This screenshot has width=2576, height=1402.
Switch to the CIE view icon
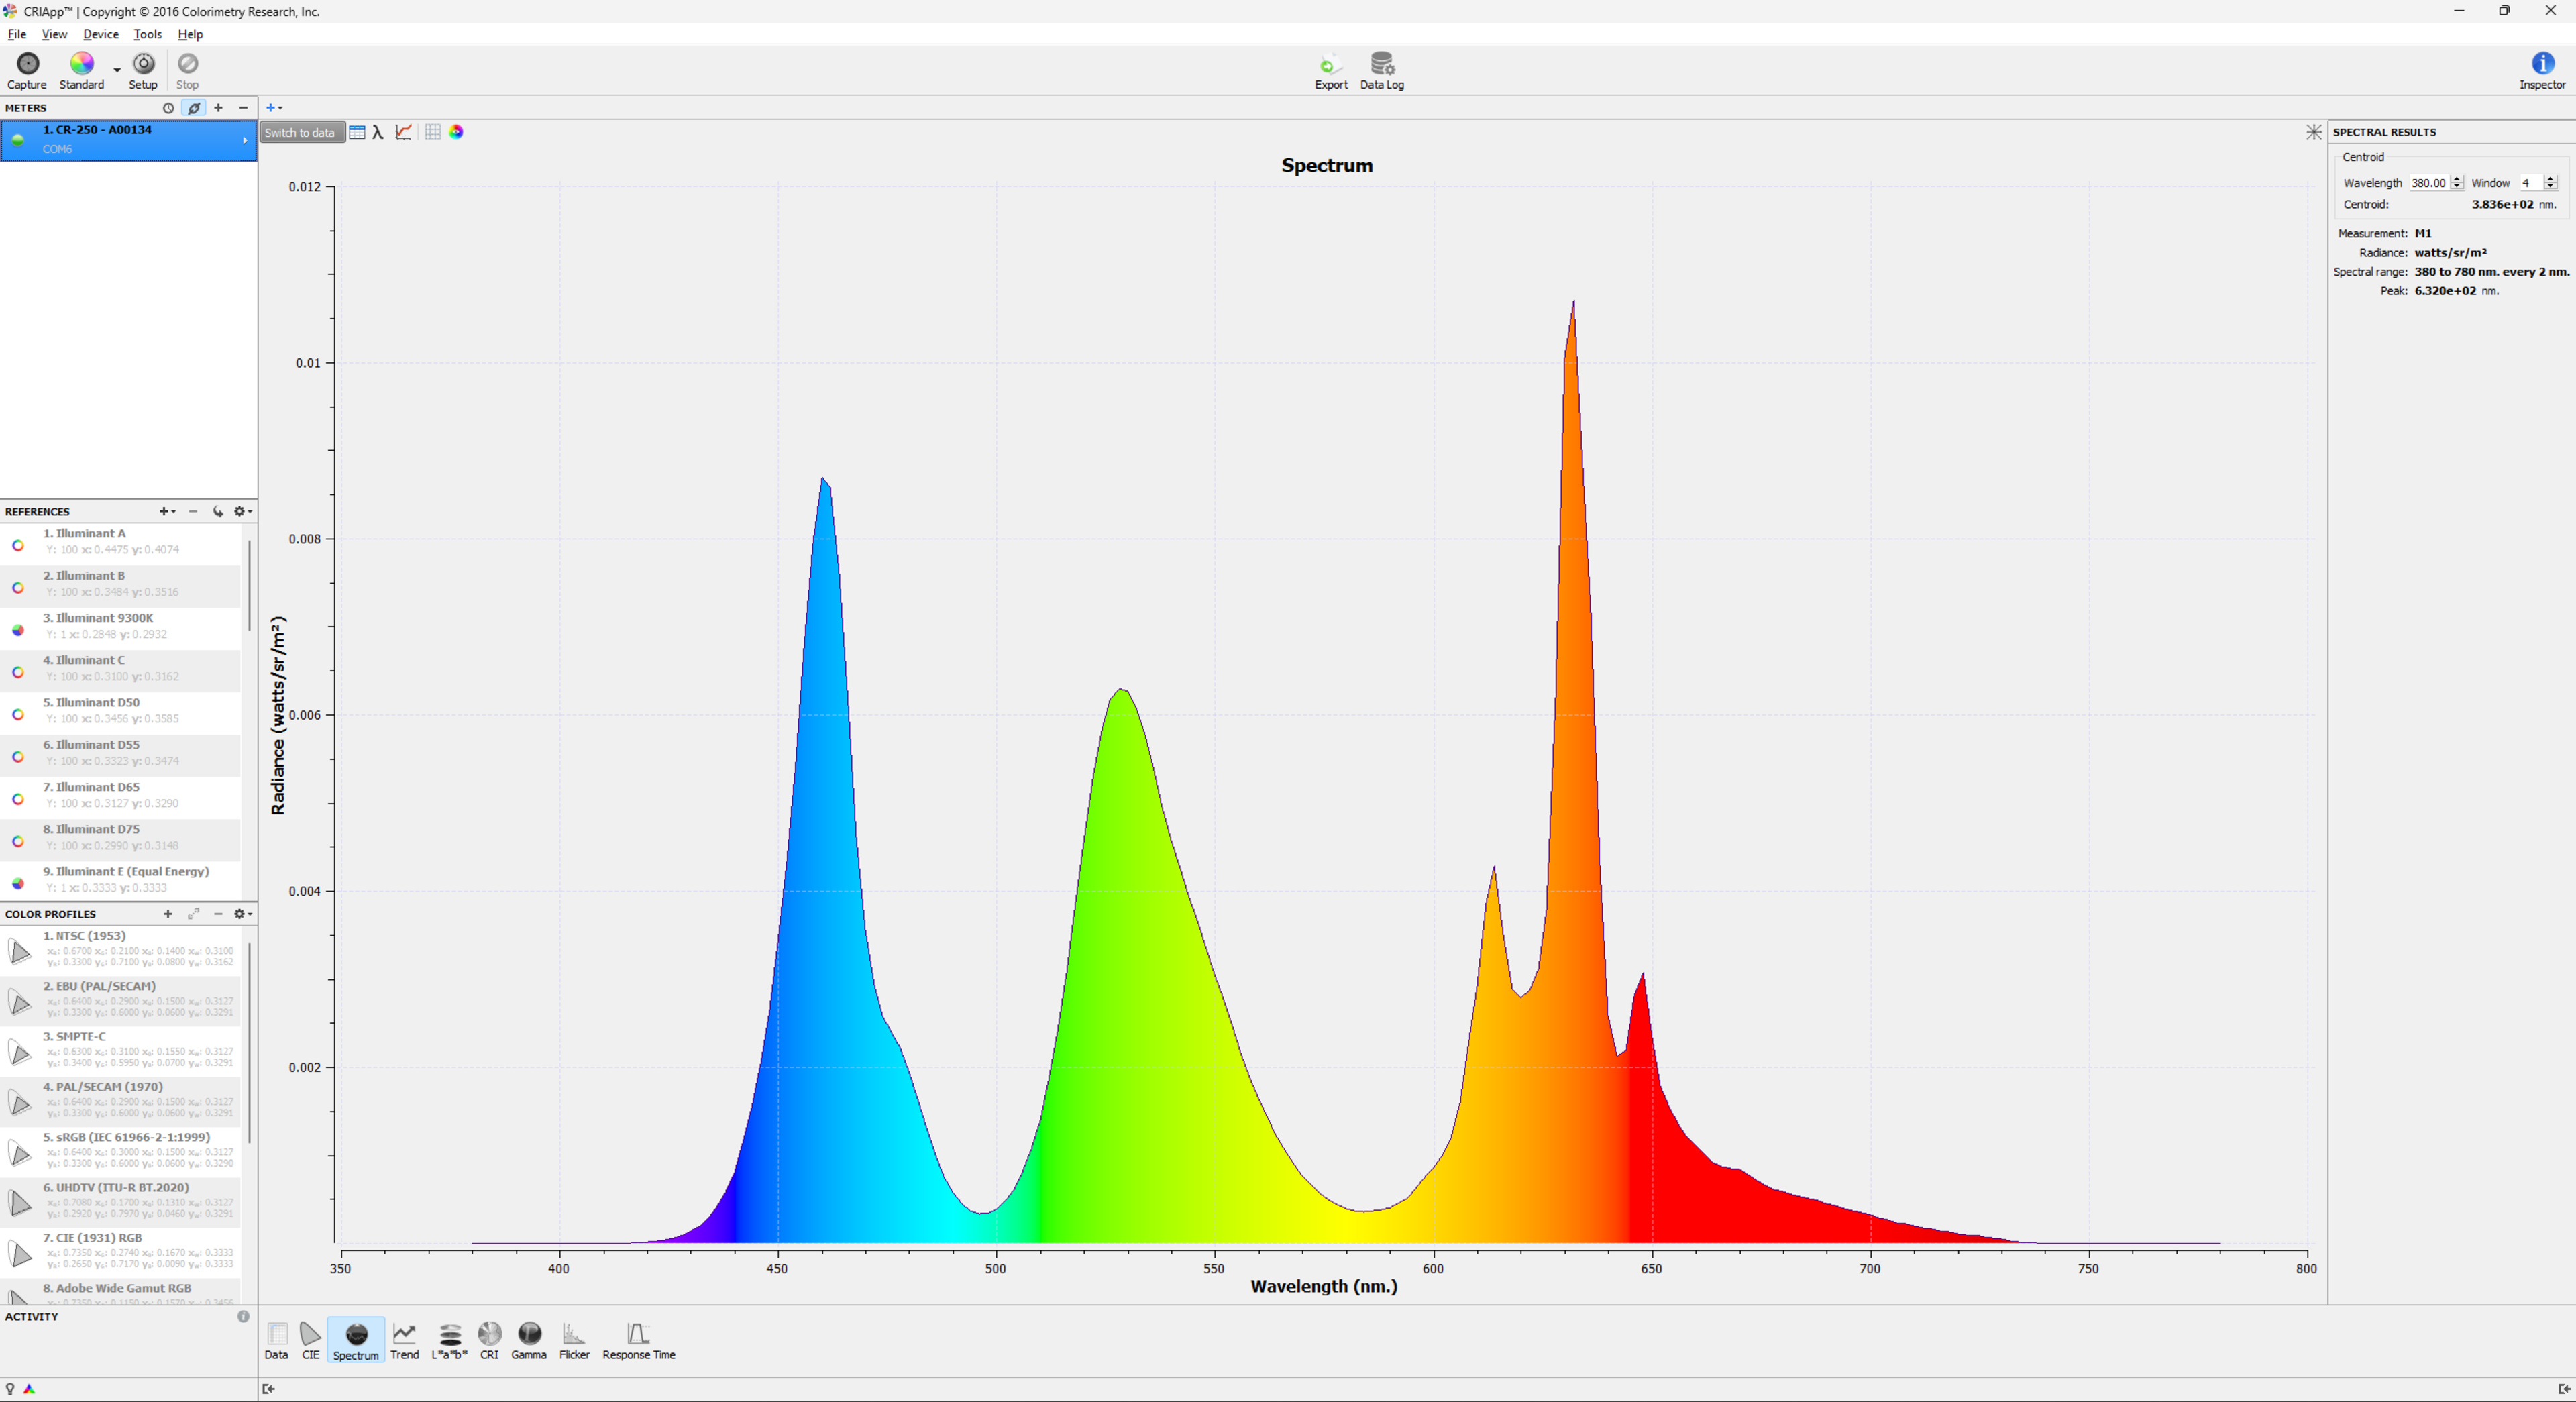tap(310, 1334)
